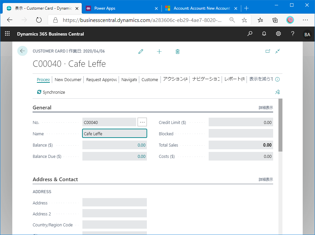Viewport: 315px width, 235px height.
Task: Click the Name input field
Action: point(115,134)
